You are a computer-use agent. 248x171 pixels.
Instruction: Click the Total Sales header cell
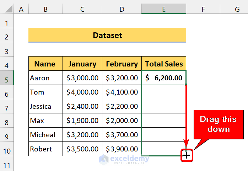click(x=164, y=64)
